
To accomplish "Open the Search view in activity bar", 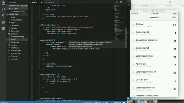I will tap(3, 9).
